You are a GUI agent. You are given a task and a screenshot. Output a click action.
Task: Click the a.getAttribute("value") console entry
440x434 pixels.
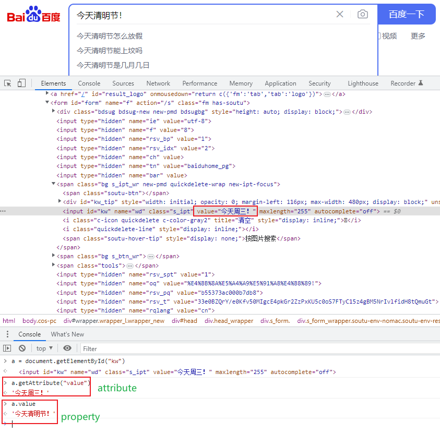coord(51,383)
